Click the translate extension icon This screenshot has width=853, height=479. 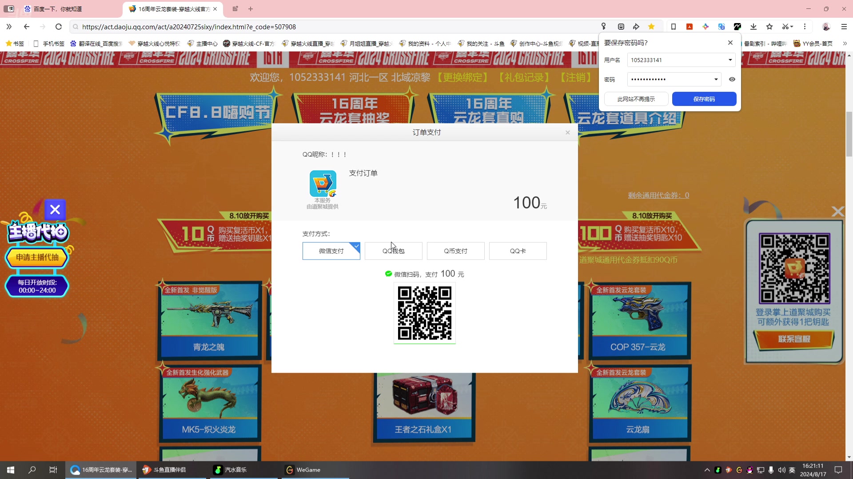pos(721,27)
